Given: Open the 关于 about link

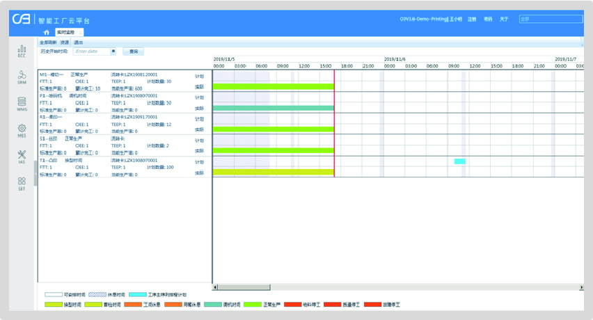Looking at the screenshot, I should pyautogui.click(x=504, y=19).
